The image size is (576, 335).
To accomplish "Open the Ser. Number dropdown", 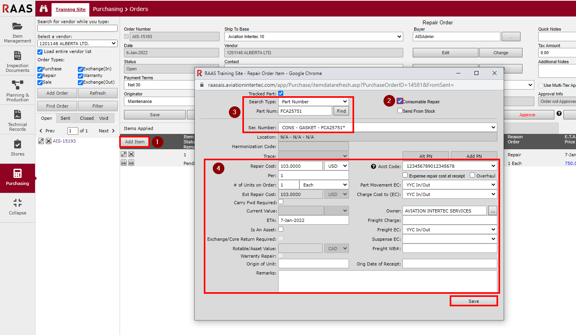I will pos(387,128).
